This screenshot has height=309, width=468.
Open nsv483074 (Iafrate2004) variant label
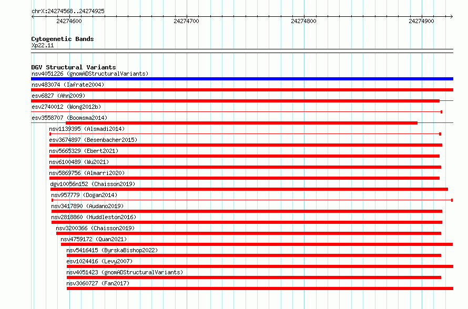(68, 85)
